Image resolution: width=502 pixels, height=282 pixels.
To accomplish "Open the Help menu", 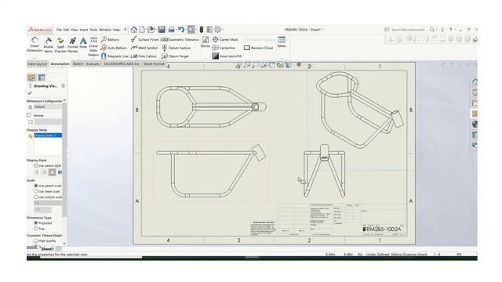I will point(117,30).
